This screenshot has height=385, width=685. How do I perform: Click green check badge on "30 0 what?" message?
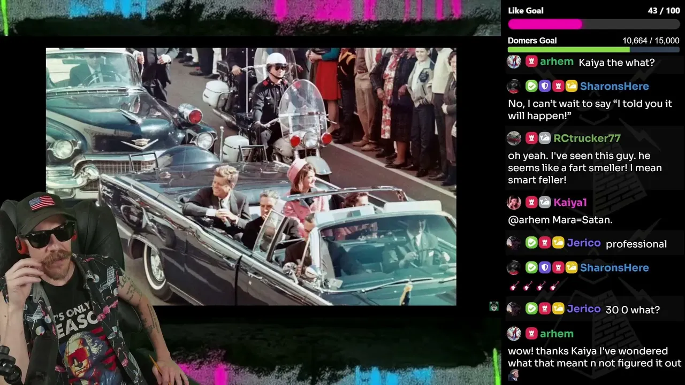click(x=531, y=309)
